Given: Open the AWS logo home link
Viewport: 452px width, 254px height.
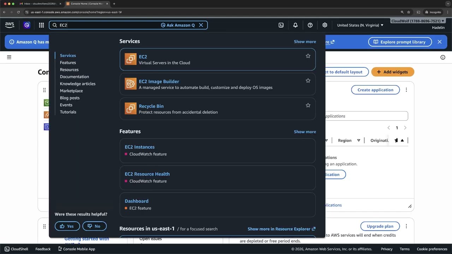Looking at the screenshot, I should [10, 25].
